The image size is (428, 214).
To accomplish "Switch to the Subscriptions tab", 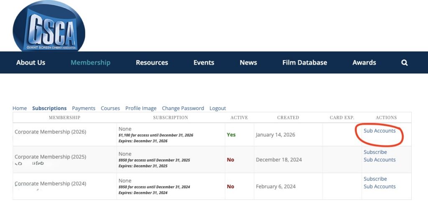I will point(49,108).
